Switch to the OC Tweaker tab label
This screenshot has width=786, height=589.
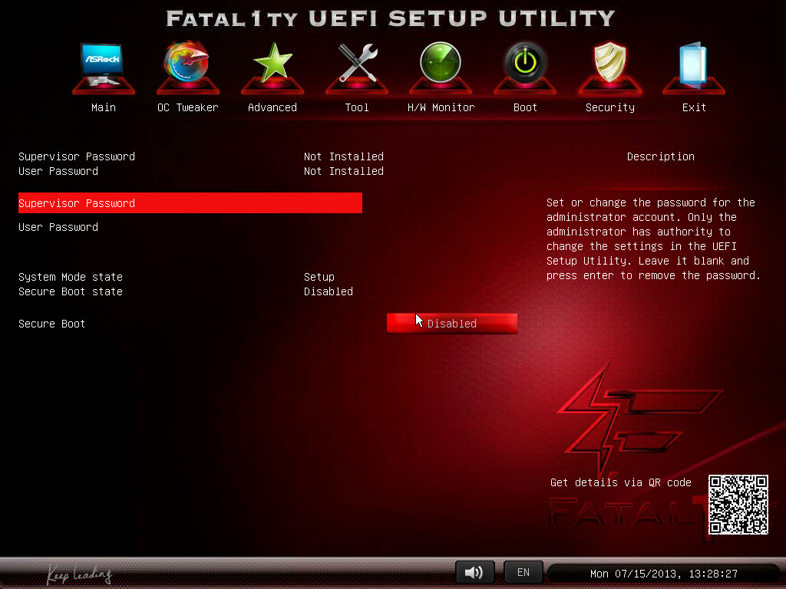click(x=187, y=107)
